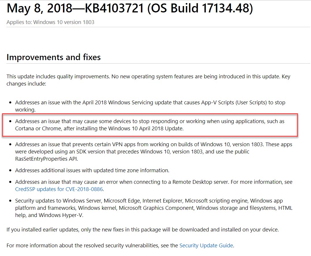Click the updated time zone information bullet

point(92,170)
